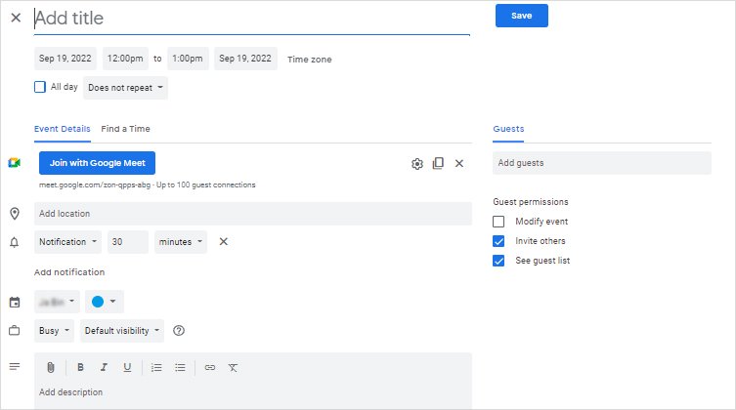Attach a file with the paperclip icon

[x=51, y=368]
